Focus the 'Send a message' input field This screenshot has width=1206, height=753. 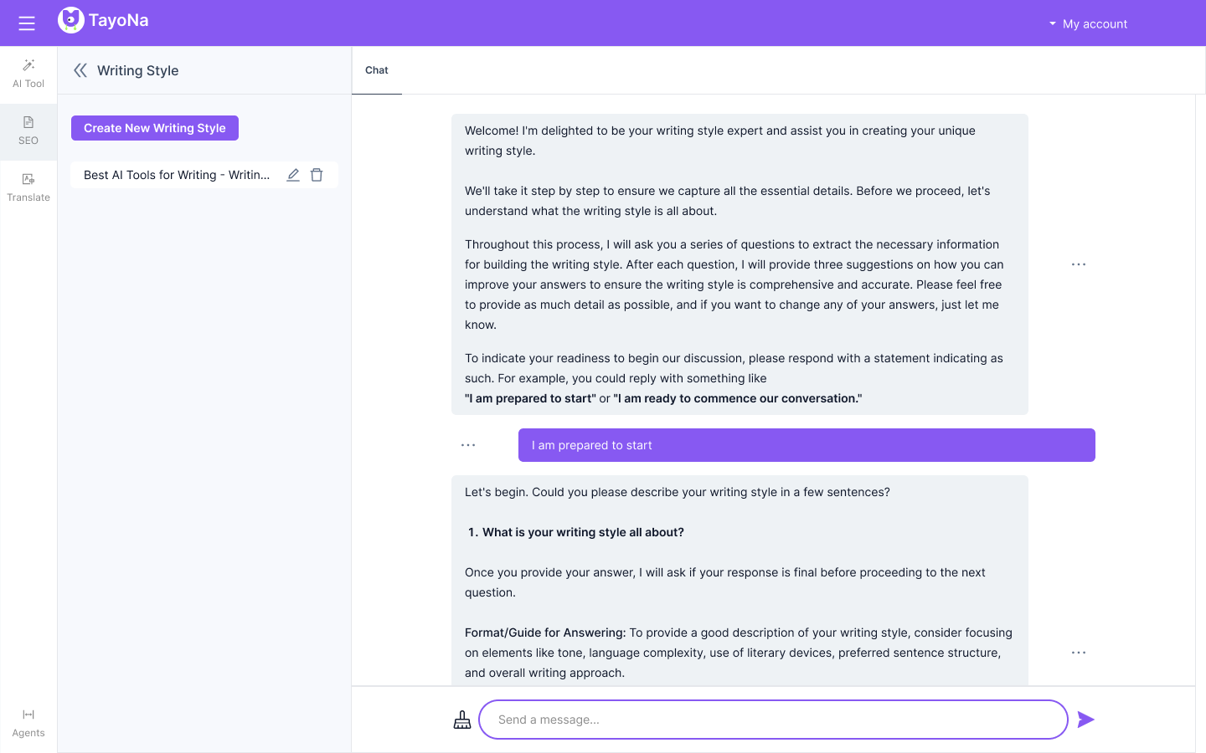(x=773, y=720)
